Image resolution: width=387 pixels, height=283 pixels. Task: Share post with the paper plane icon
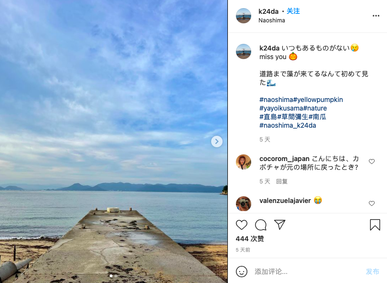[x=280, y=224]
